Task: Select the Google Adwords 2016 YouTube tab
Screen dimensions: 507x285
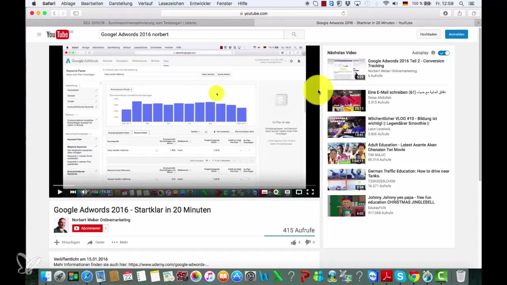Action: tap(365, 23)
